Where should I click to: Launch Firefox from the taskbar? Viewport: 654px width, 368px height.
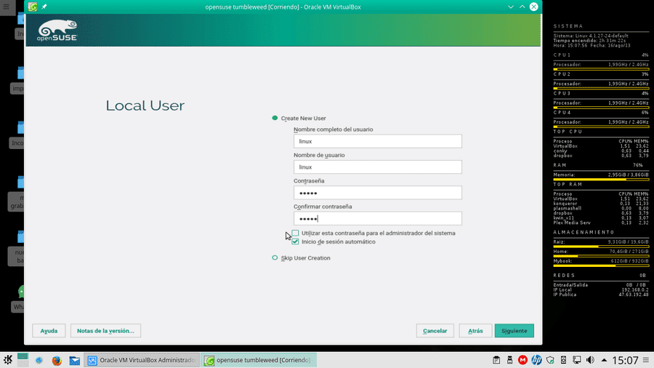point(57,360)
